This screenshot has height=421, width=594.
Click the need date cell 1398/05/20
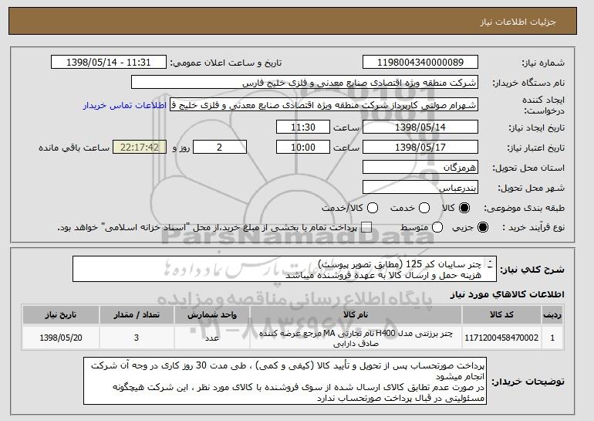tap(61, 338)
